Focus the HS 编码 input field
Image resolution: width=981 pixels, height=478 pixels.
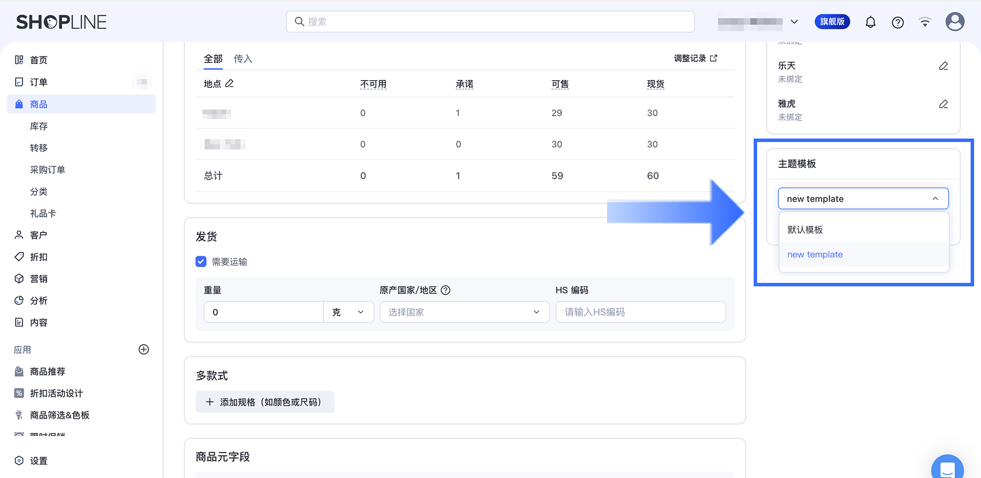641,312
